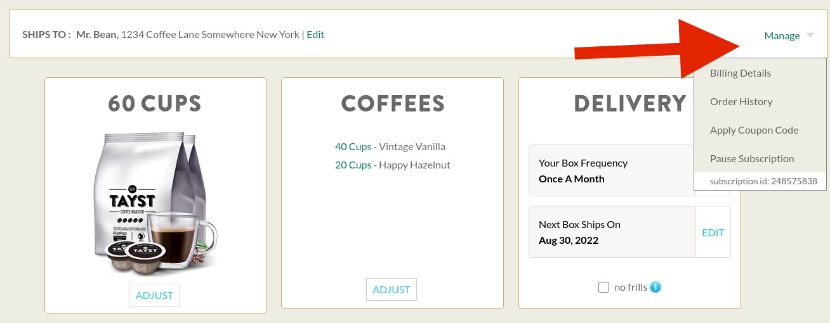Click the 20 Cups link
The image size is (830, 323).
pos(353,165)
